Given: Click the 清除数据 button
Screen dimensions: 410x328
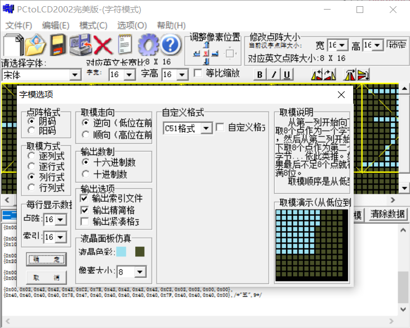Looking at the screenshot, I should [388, 214].
